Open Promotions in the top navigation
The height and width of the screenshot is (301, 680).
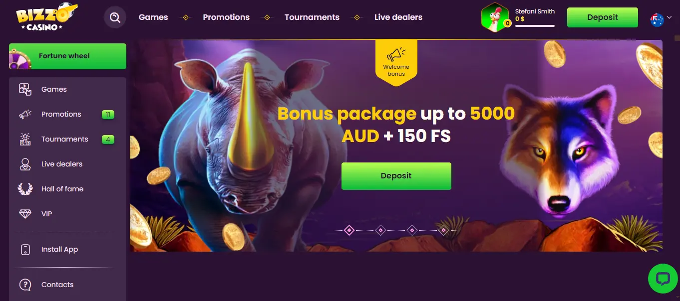pos(226,17)
